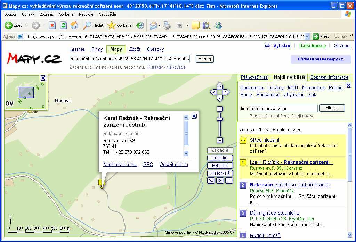
Task: Open the Messenger people toolbar icon
Action: [x=218, y=25]
